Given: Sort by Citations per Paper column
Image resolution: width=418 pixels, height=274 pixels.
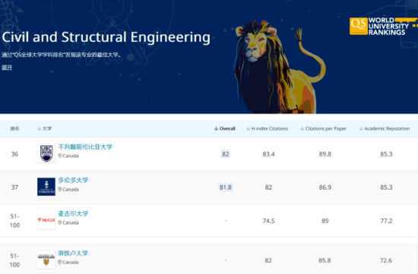Looking at the screenshot, I should tap(323, 129).
